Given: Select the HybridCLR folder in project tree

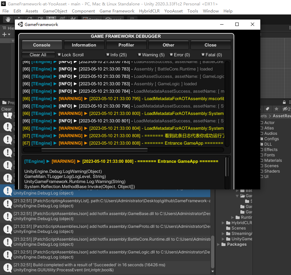Looking at the screenshot, I should 239,223.
